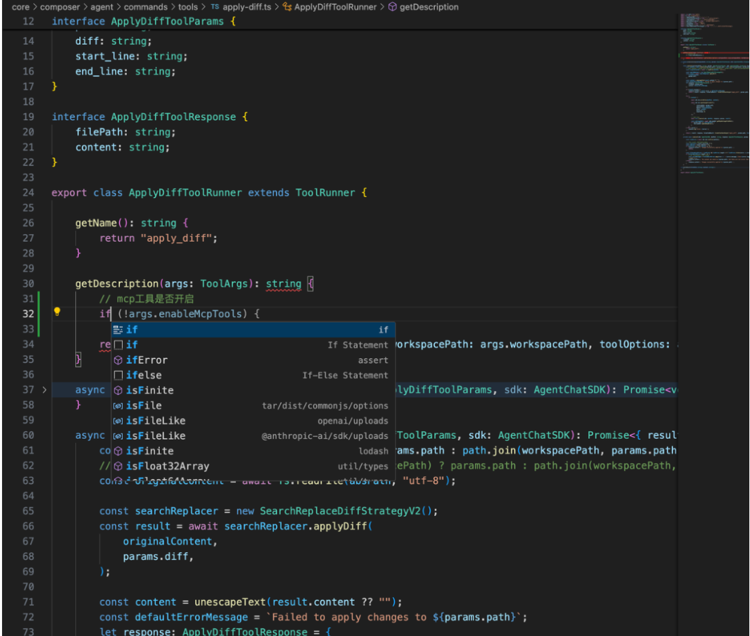Select 'isFileLike' from @anthropic-ai/sdk/uploads

(253, 435)
